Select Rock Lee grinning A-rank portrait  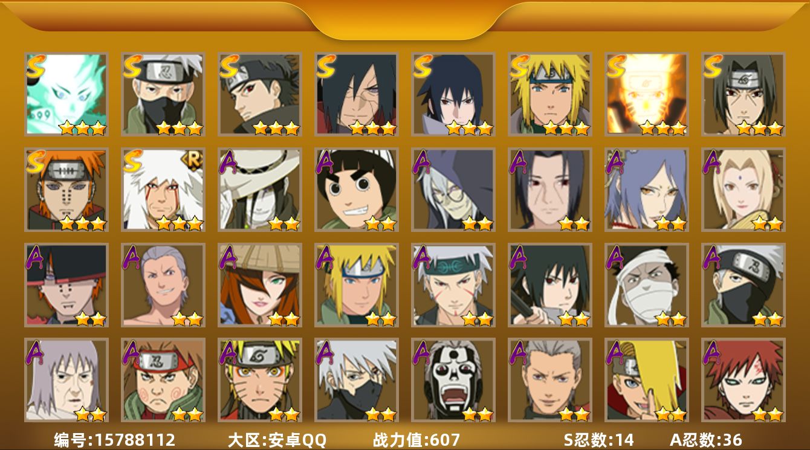(x=357, y=190)
